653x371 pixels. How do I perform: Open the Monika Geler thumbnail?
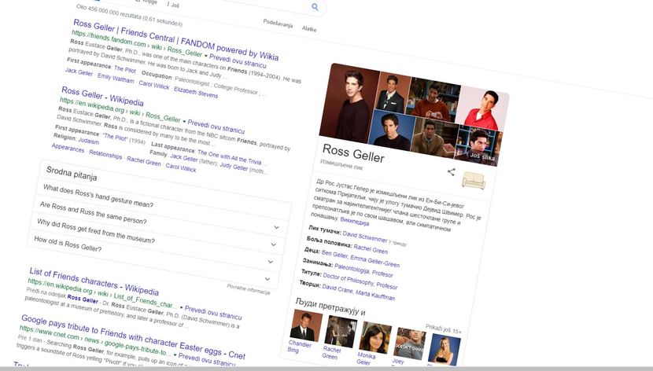(x=375, y=338)
